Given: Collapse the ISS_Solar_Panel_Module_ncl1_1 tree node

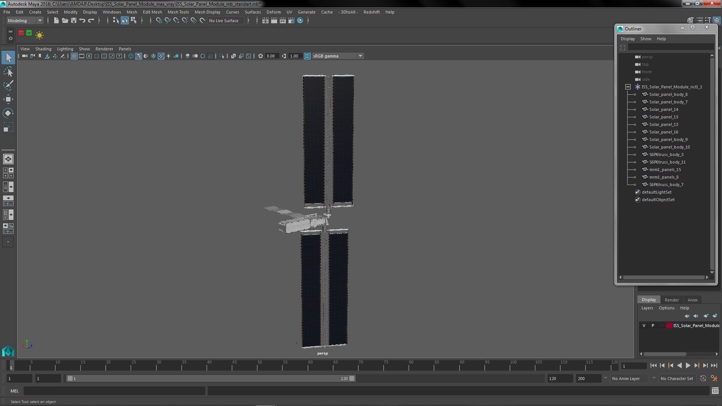Looking at the screenshot, I should [628, 87].
